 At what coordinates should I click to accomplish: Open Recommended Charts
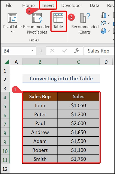[x=85, y=23]
